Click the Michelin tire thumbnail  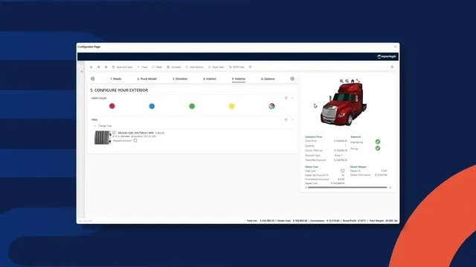pyautogui.click(x=103, y=137)
